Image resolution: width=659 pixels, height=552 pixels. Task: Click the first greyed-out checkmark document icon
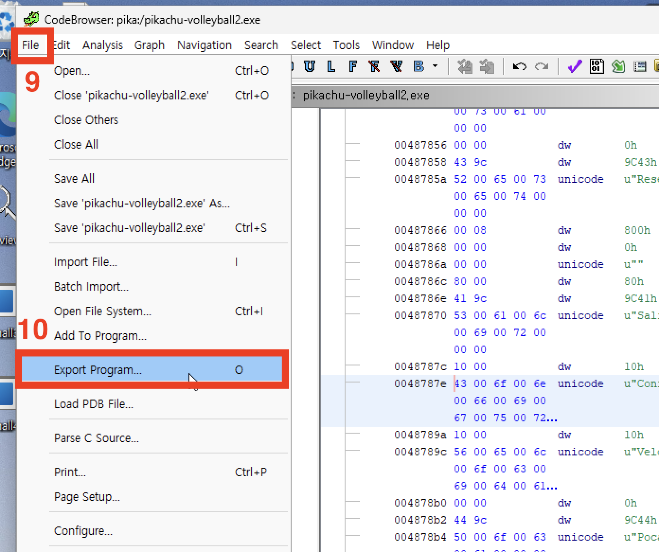pyautogui.click(x=465, y=67)
